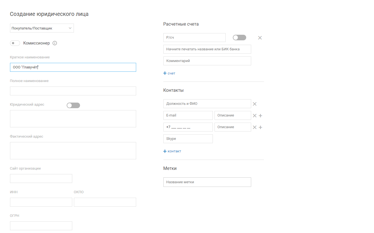
Task: Remove the bank account row with X
Action: [x=260, y=38]
